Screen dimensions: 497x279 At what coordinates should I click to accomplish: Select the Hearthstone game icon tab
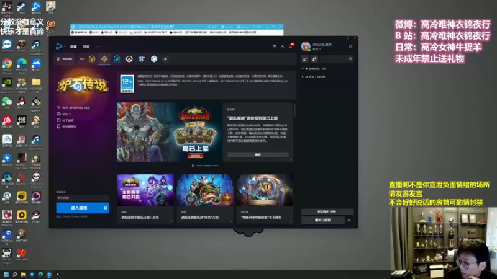[x=104, y=59]
